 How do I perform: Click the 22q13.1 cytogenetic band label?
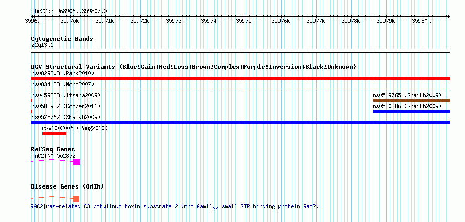[x=42, y=45]
